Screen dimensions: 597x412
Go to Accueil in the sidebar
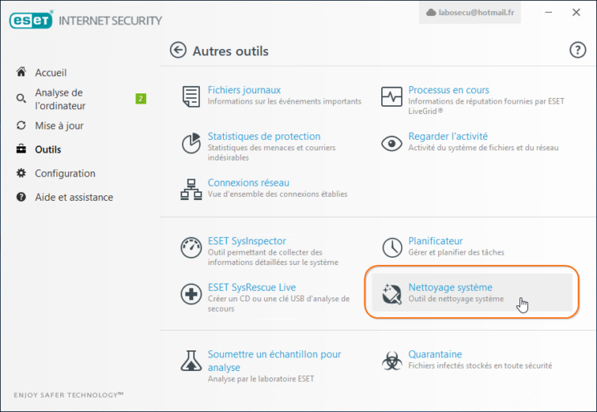tap(51, 72)
